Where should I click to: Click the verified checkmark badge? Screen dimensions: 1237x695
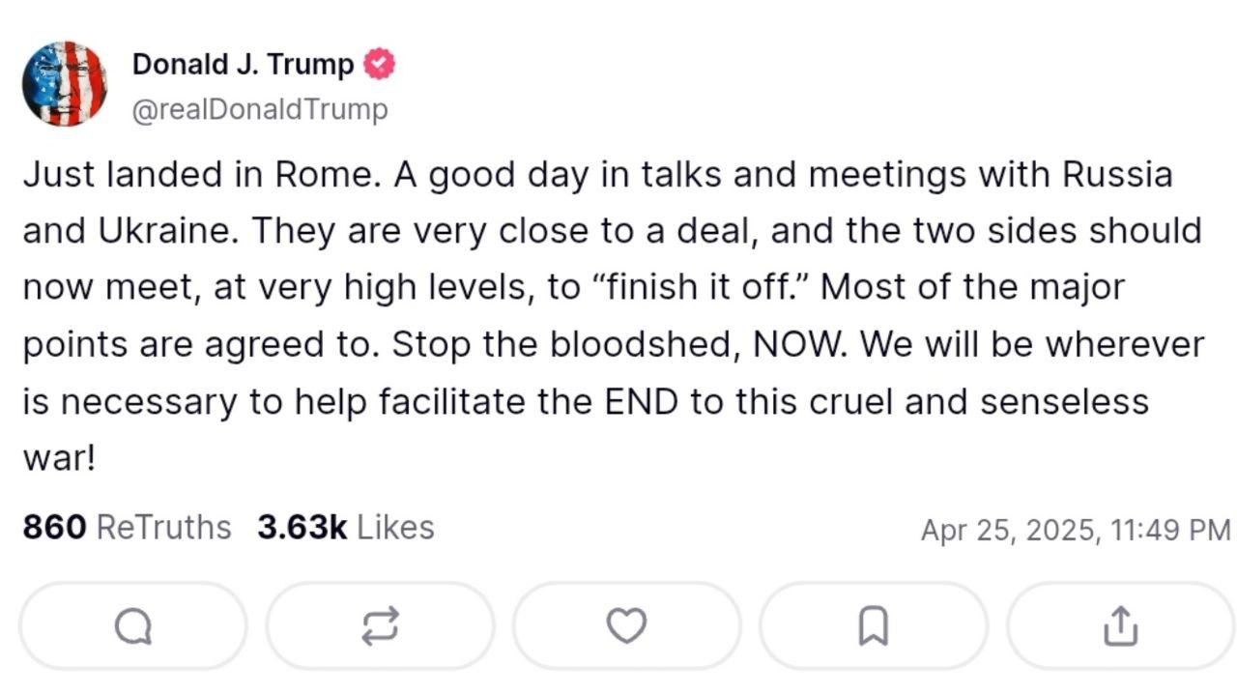point(379,65)
